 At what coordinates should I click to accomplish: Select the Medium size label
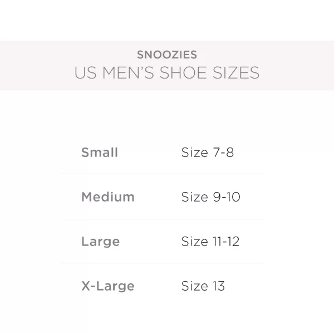click(108, 197)
